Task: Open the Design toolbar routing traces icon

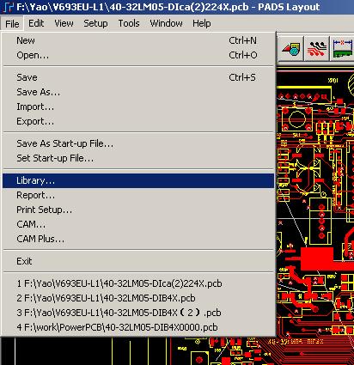Action: pos(317,48)
